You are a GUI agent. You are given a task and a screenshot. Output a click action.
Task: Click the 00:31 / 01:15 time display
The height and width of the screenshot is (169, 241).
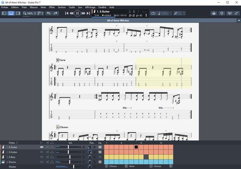(x=120, y=15)
